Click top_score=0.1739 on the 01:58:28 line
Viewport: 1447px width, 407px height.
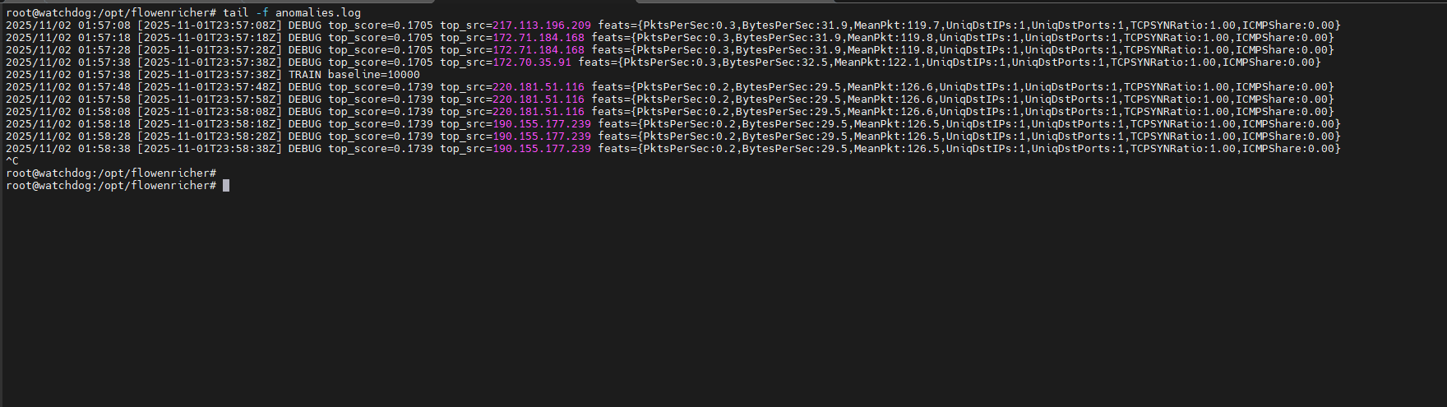tap(380, 136)
